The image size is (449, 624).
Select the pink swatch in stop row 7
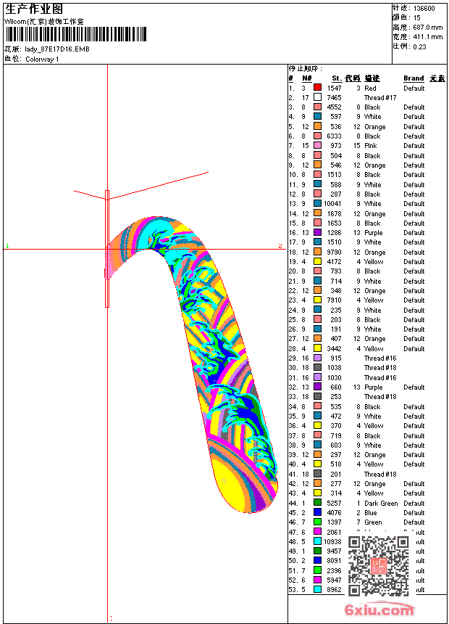[x=317, y=146]
